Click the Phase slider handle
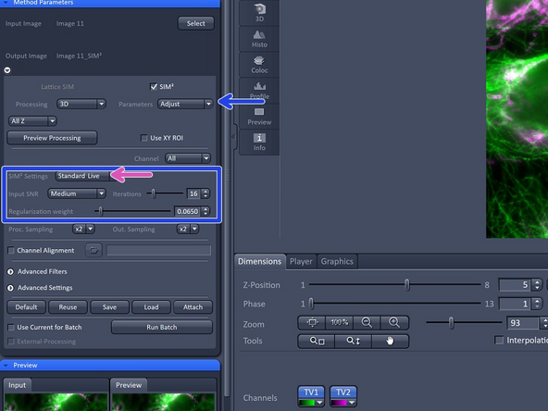 pos(311,304)
